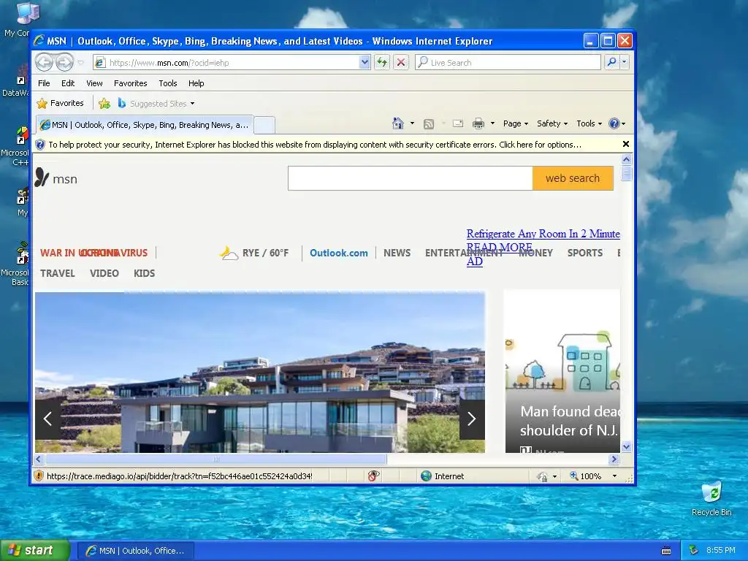Click the Print icon
This screenshot has width=748, height=561.
(x=478, y=123)
